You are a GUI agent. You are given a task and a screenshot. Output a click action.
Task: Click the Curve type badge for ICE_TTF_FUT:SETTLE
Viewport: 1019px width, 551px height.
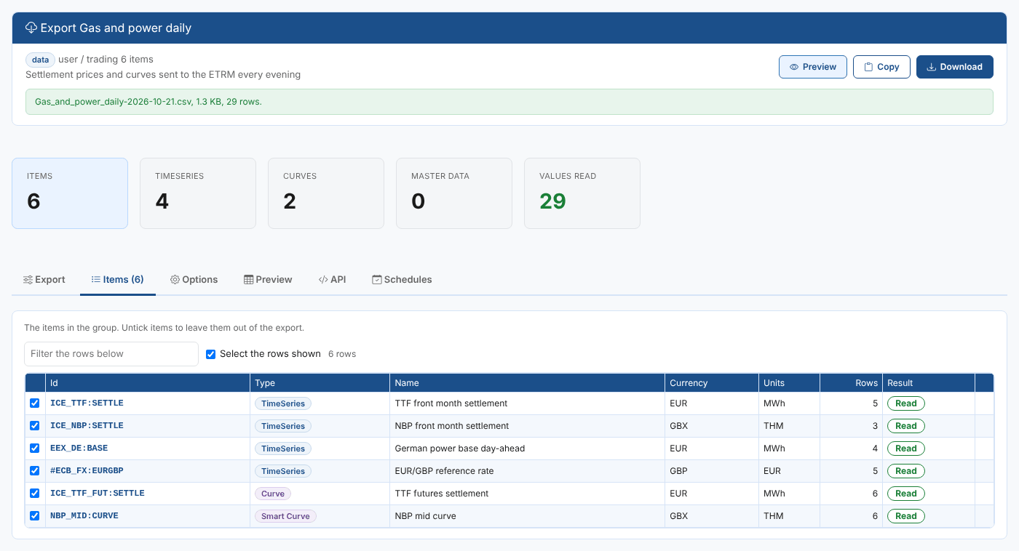pyautogui.click(x=273, y=494)
